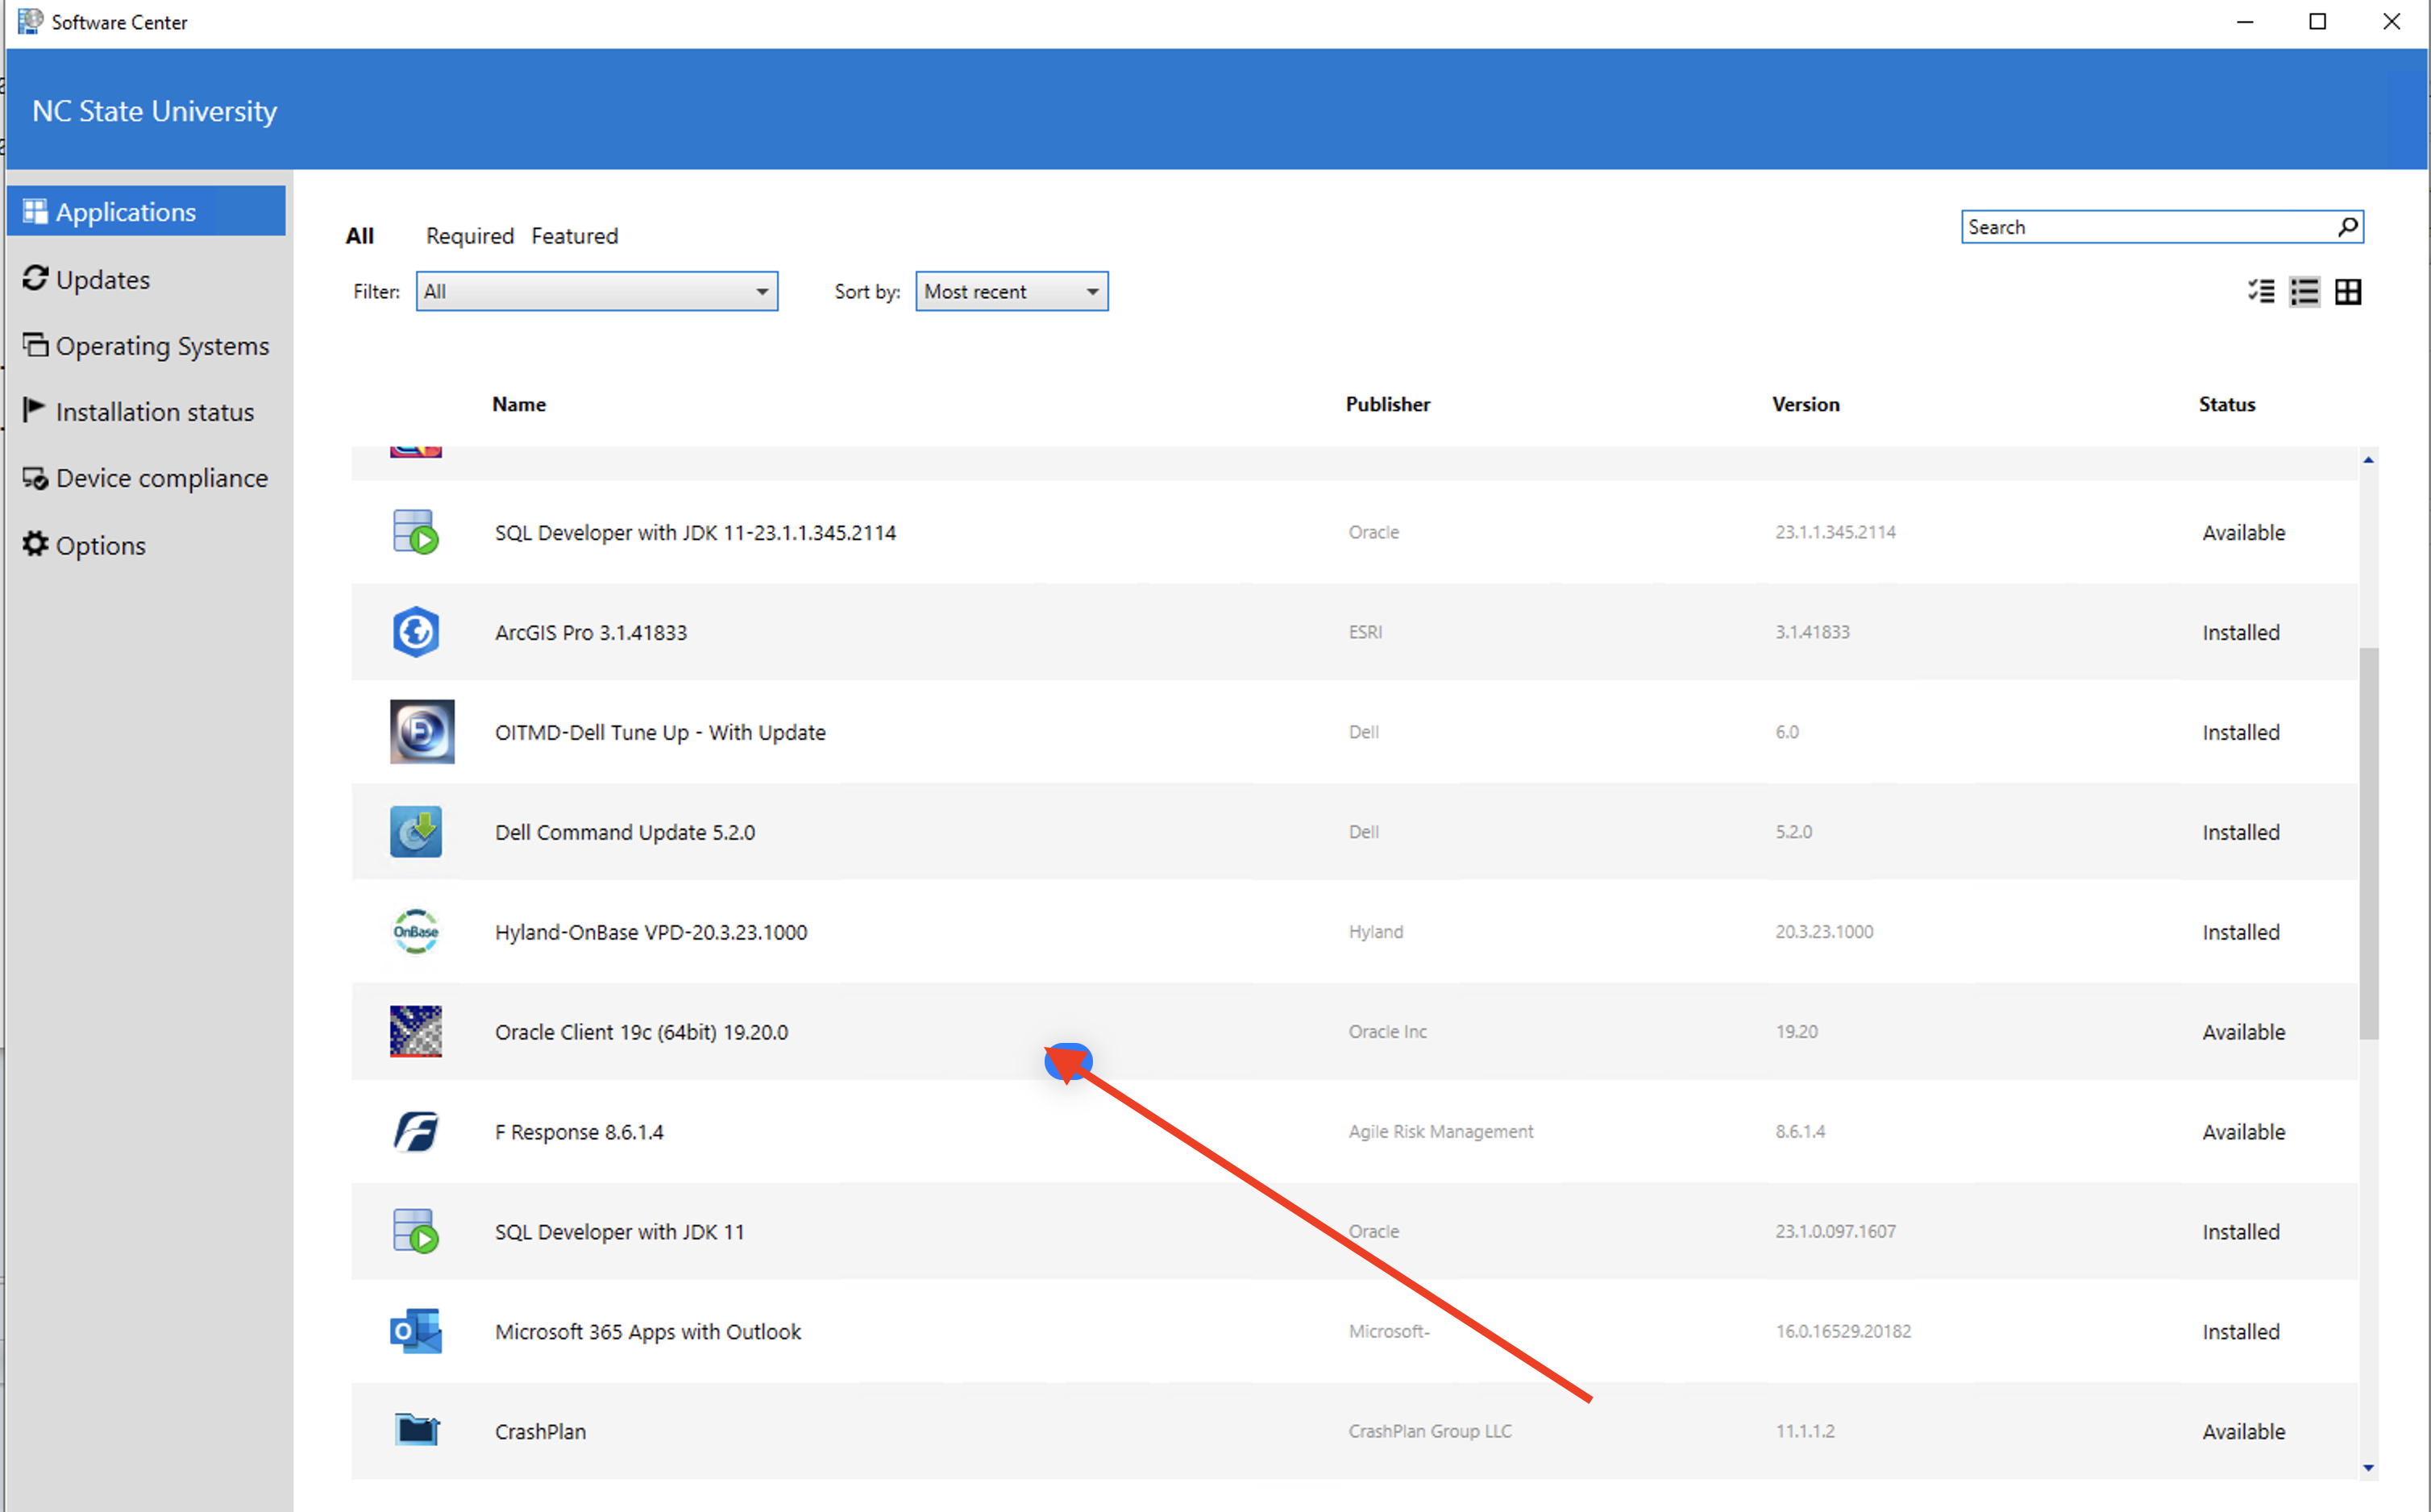Switch to multi-select mode view
Image resolution: width=2431 pixels, height=1512 pixels.
coord(2261,292)
